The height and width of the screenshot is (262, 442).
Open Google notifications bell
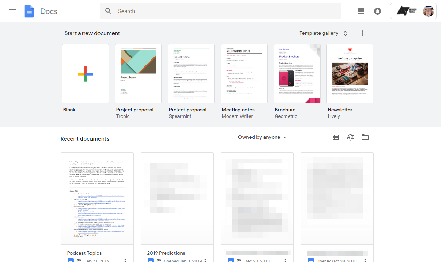click(x=378, y=11)
